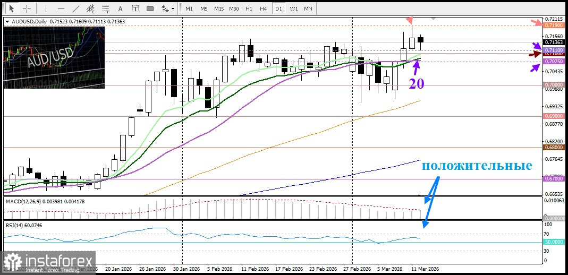The image size is (568, 275).
Task: Click the AUD/USD thumbnail image
Action: (54, 57)
